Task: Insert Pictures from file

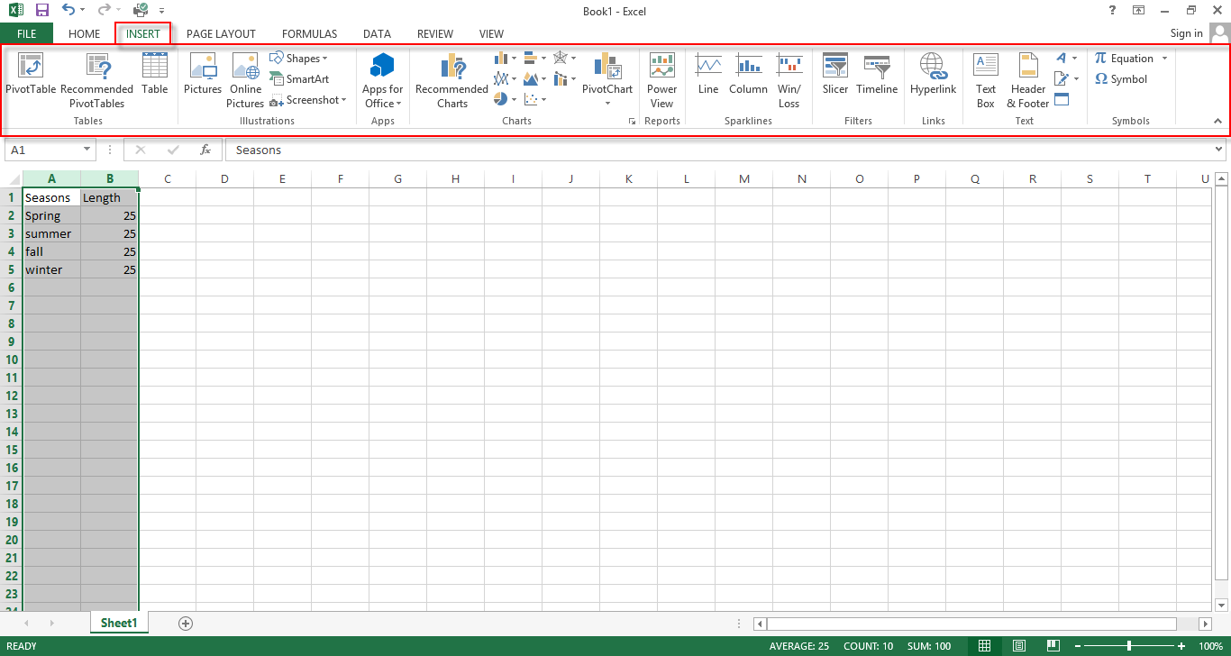Action: pyautogui.click(x=203, y=74)
